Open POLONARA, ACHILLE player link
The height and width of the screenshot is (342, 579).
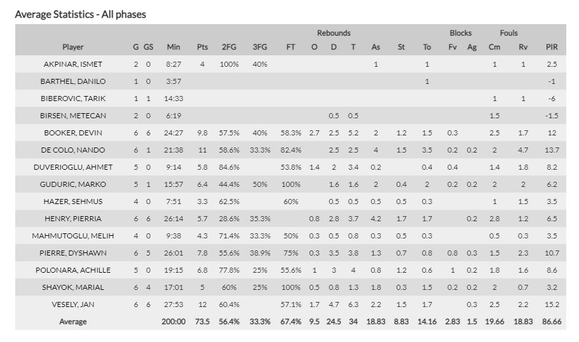click(73, 270)
